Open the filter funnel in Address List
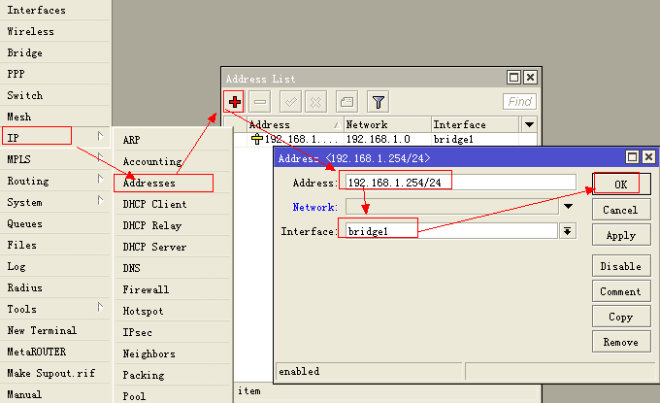The height and width of the screenshot is (403, 660). point(378,102)
